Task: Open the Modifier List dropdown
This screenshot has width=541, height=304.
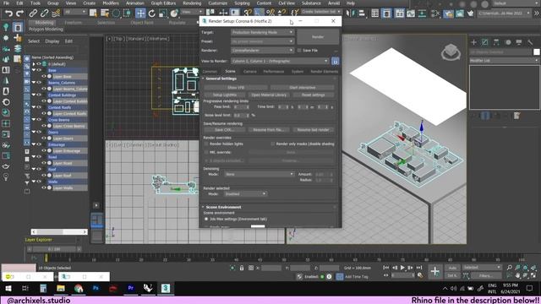Action: click(x=504, y=60)
